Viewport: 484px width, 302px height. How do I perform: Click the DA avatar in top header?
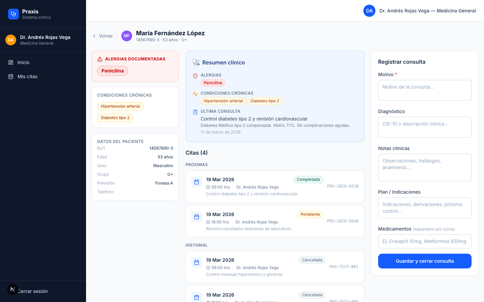(369, 11)
